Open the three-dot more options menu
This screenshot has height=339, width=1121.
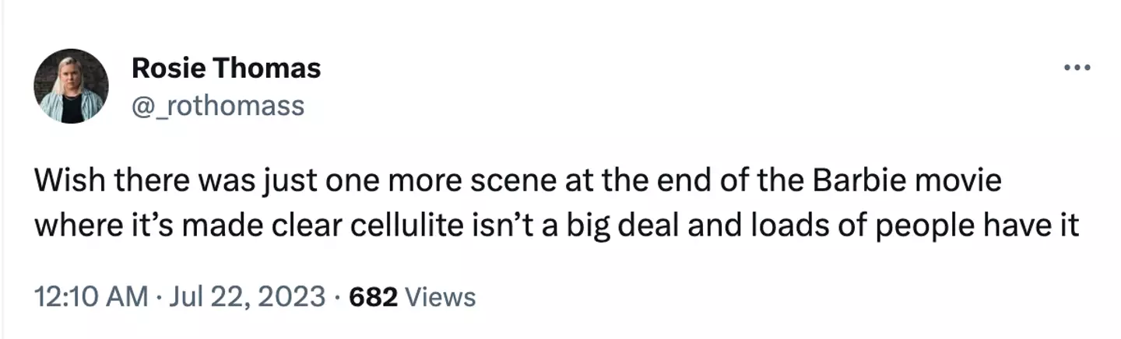click(x=1077, y=68)
